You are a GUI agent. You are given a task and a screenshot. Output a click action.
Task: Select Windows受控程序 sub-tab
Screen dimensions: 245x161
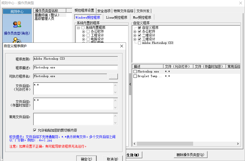pyautogui.click(x=88, y=17)
